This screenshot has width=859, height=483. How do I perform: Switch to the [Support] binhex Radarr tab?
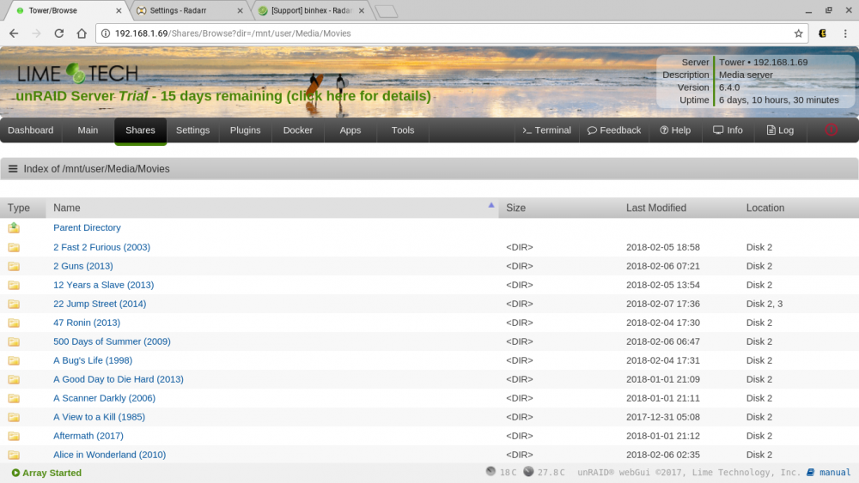[x=312, y=10]
